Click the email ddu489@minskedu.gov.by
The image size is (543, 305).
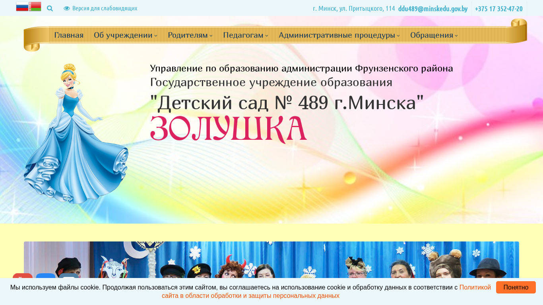click(x=433, y=9)
